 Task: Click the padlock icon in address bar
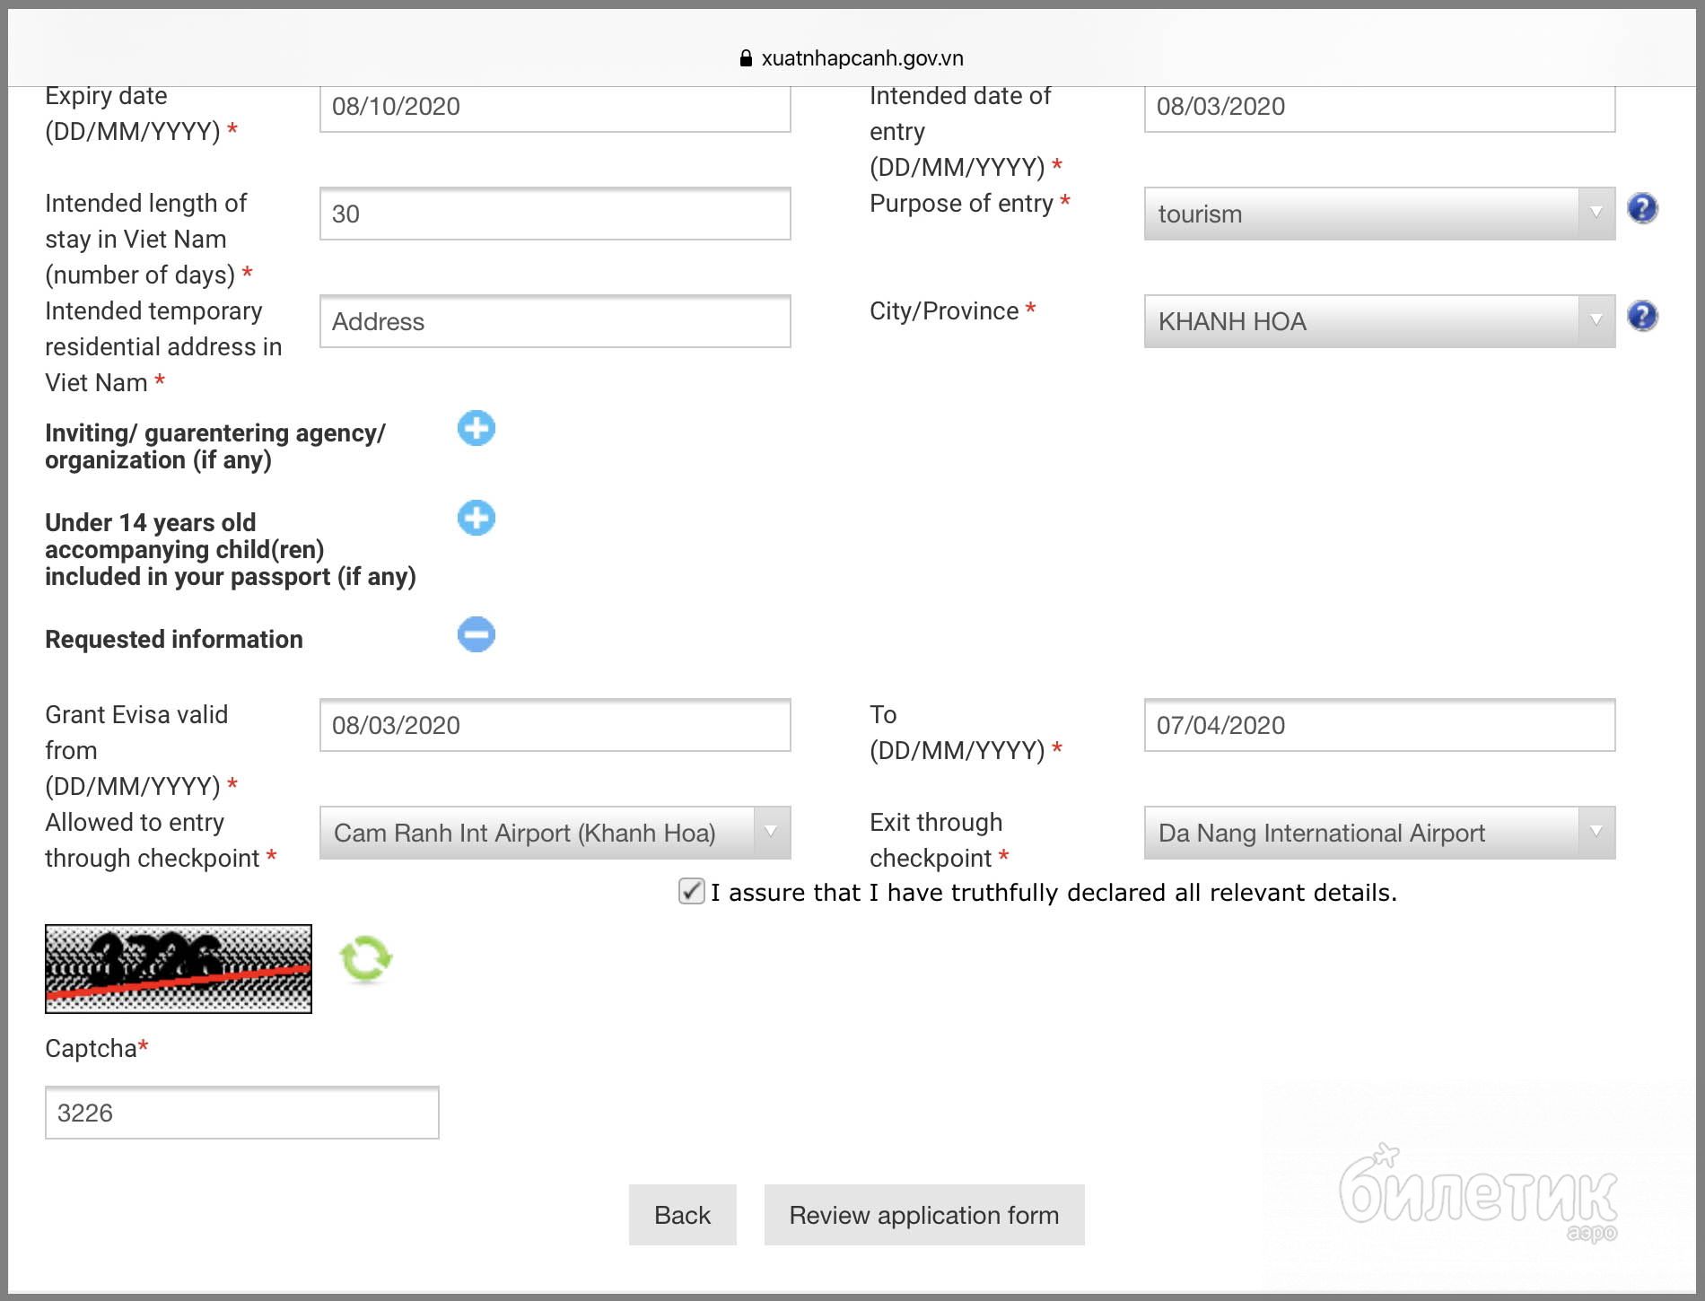pos(745,58)
